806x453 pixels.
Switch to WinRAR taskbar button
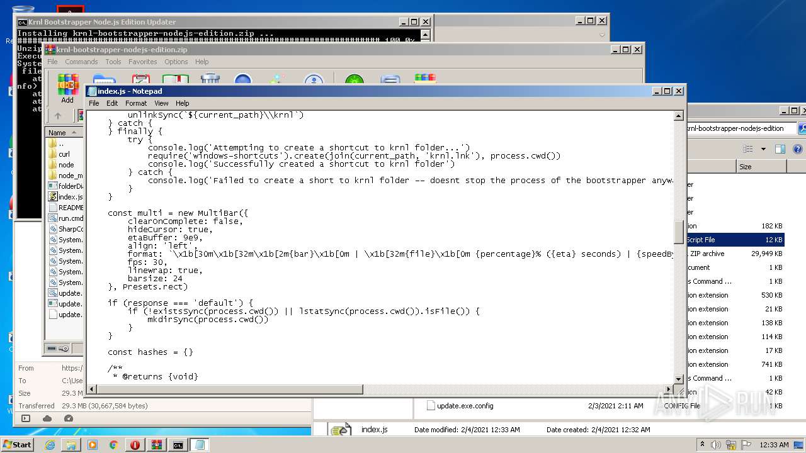(x=157, y=445)
